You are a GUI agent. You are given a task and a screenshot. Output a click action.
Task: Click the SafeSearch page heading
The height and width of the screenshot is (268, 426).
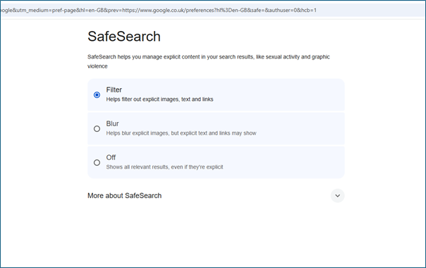pyautogui.click(x=124, y=37)
